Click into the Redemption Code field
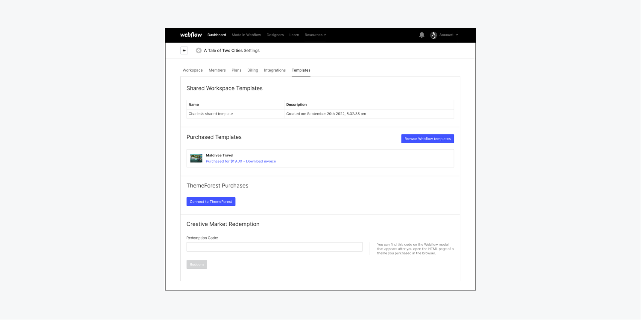The width and height of the screenshot is (641, 320). pyautogui.click(x=275, y=247)
